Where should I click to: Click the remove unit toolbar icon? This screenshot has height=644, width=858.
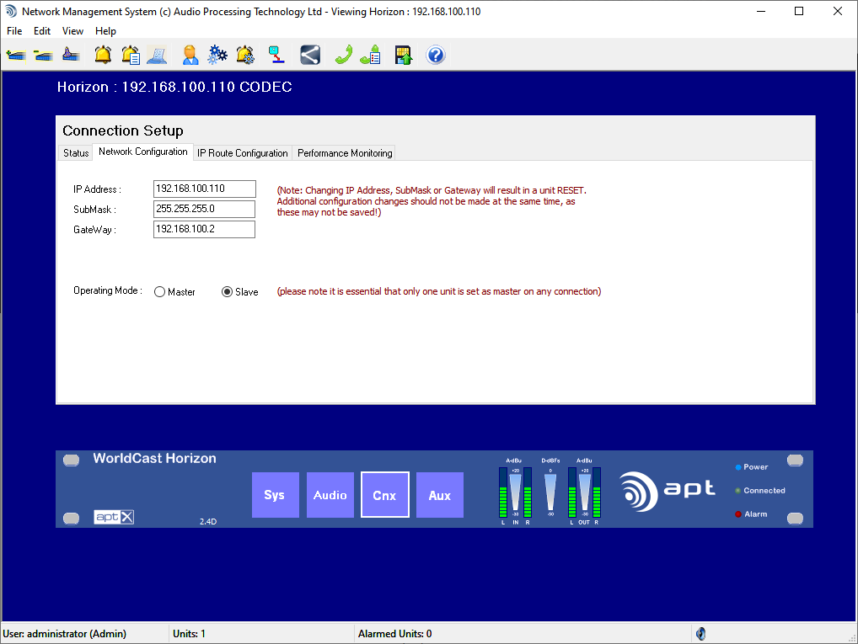point(43,56)
